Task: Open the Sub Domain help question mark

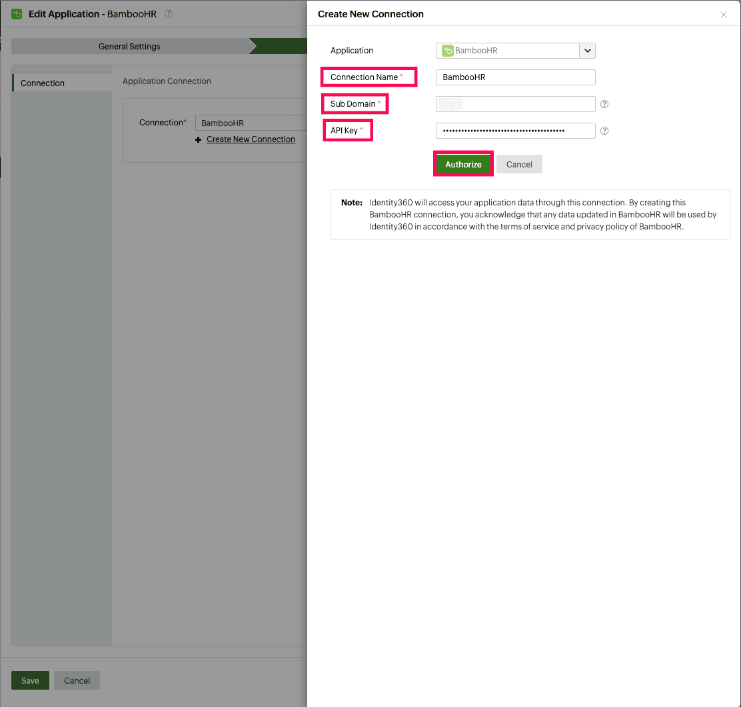Action: 604,103
